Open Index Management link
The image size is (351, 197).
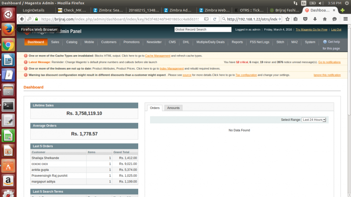click(172, 69)
